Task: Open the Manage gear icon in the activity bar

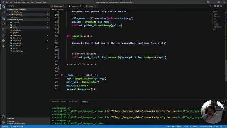Action: click(3, 122)
